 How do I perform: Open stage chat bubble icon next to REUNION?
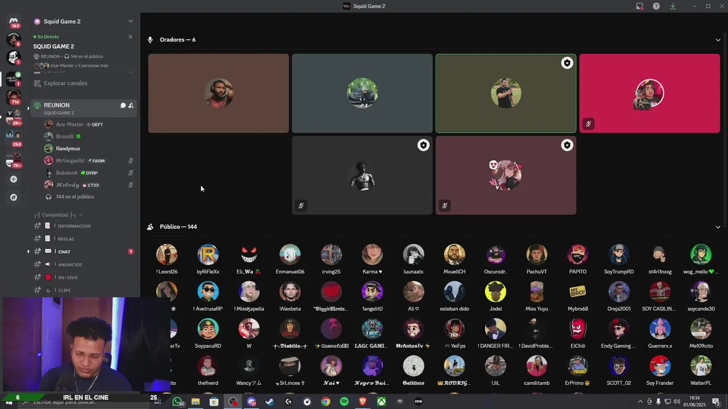(123, 105)
